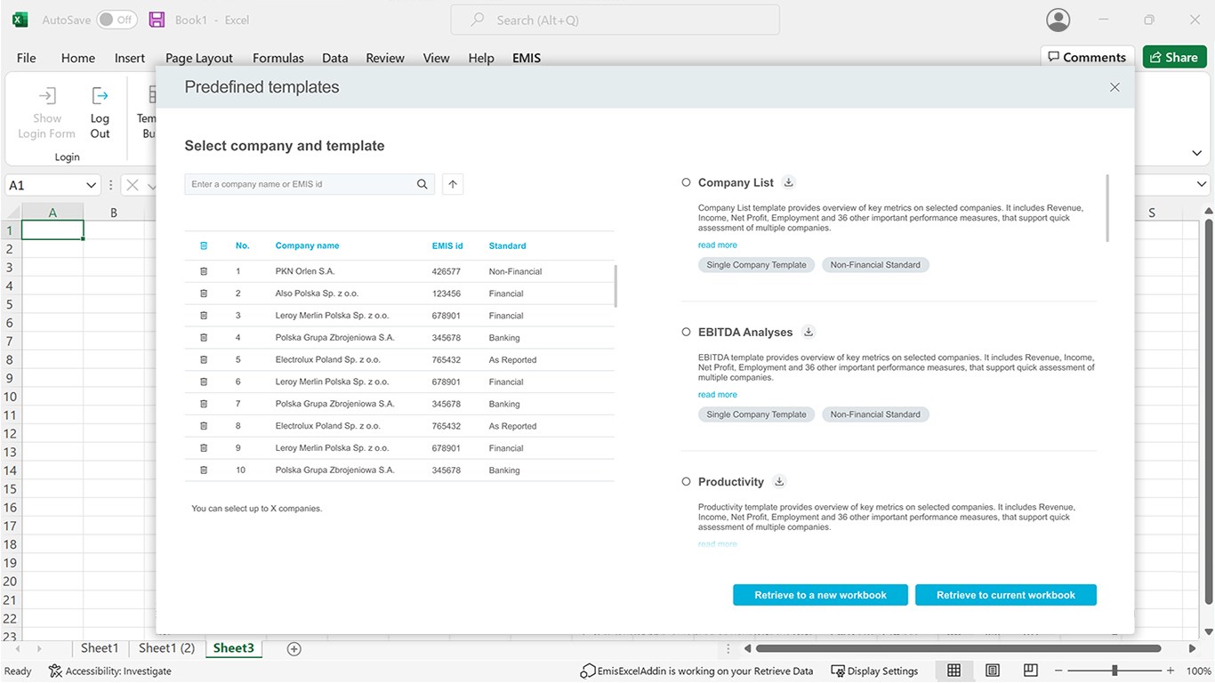Image resolution: width=1215 pixels, height=683 pixels.
Task: Save the workbook with the floppy icon
Action: 157,20
